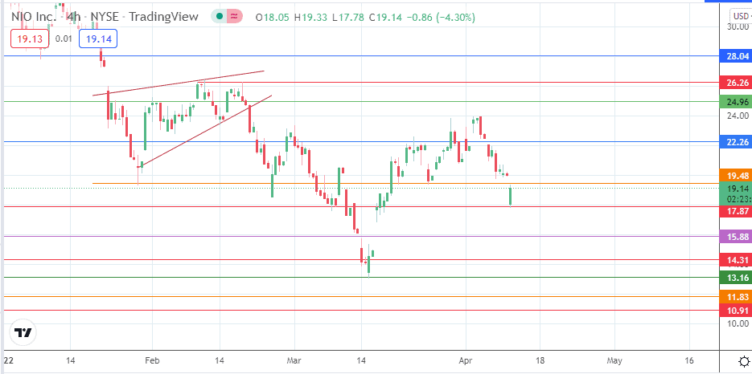
Task: Select the 14.31 red price label
Action: 737,260
